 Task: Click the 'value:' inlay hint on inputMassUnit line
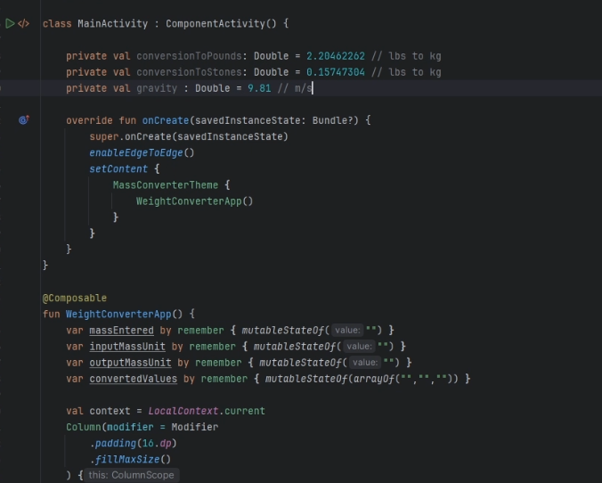(359, 346)
